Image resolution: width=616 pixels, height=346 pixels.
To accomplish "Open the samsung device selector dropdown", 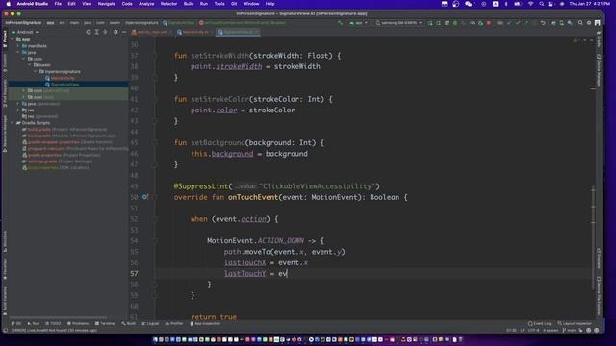I will (x=398, y=23).
